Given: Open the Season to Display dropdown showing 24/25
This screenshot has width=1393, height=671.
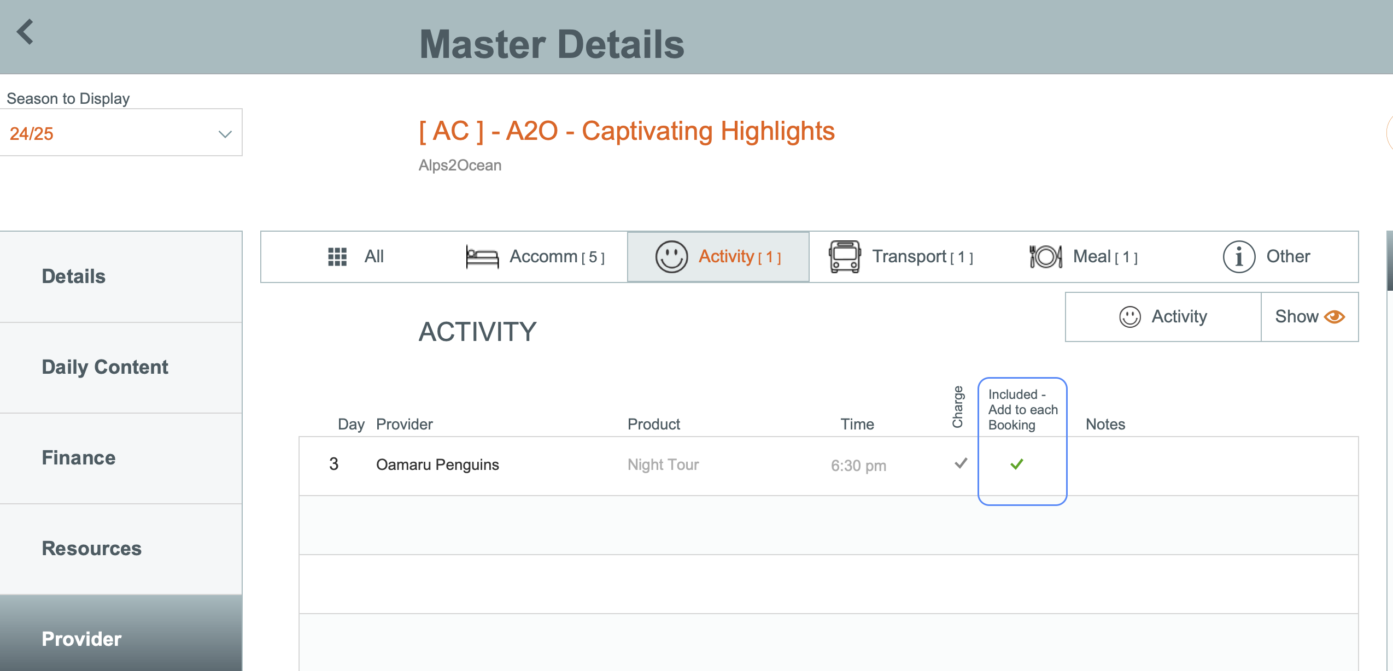Looking at the screenshot, I should [x=121, y=133].
